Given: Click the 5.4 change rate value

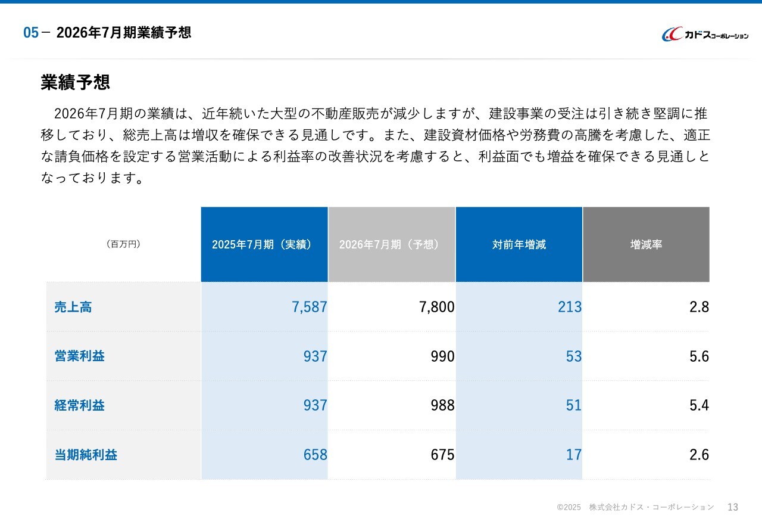Looking at the screenshot, I should [699, 405].
